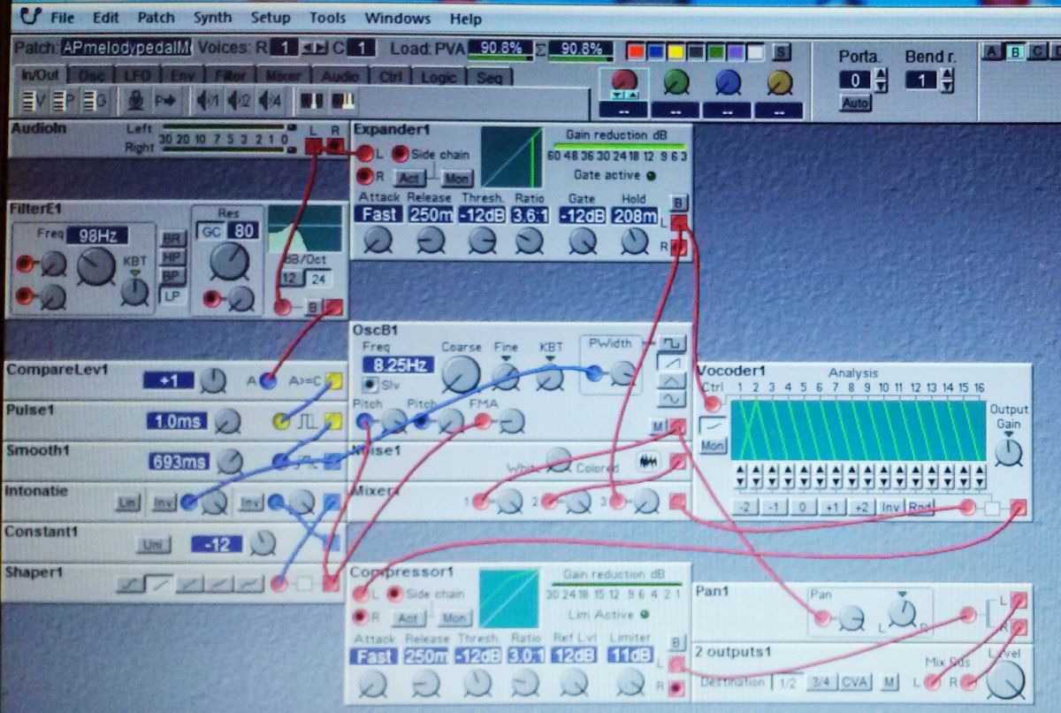The width and height of the screenshot is (1061, 713).
Task: Click the speaker 4 output module icon
Action: 270,101
